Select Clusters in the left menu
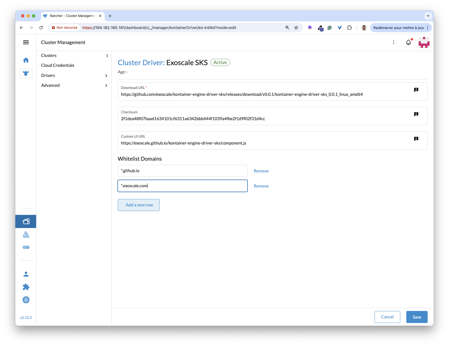The image size is (449, 346). [x=49, y=55]
